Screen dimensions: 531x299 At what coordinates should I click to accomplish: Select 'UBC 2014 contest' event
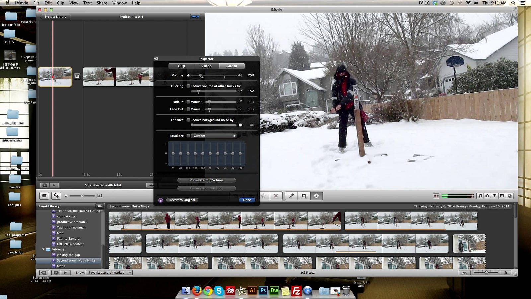pos(70,244)
